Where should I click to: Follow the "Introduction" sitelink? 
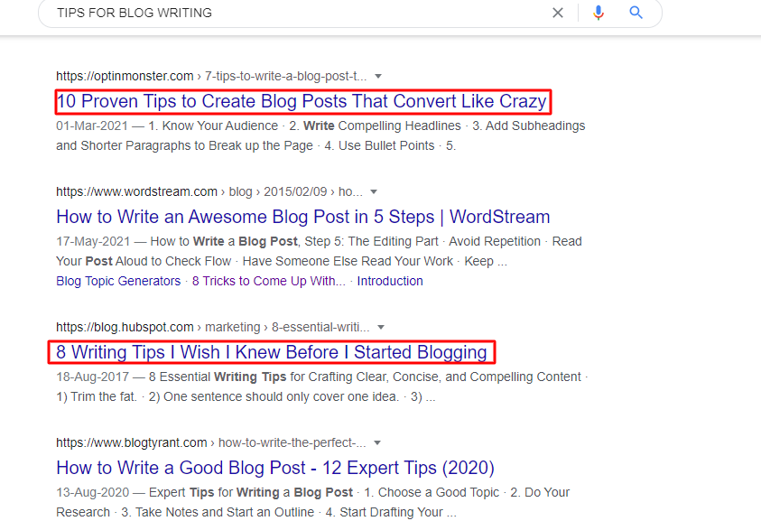[x=390, y=281]
